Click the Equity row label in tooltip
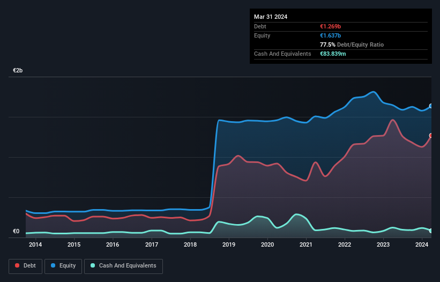The width and height of the screenshot is (440, 282). pos(262,35)
